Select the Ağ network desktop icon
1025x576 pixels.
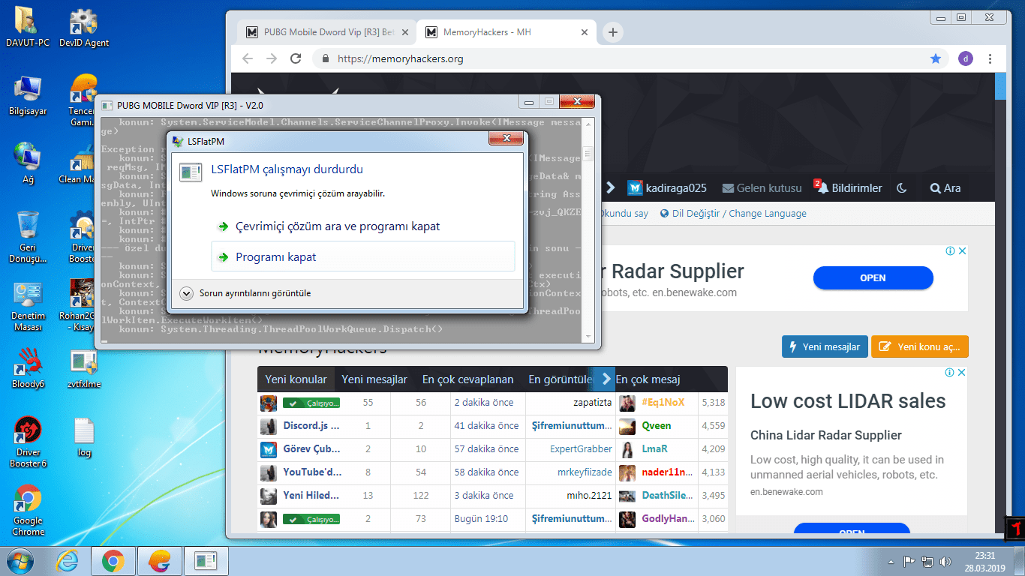point(28,163)
